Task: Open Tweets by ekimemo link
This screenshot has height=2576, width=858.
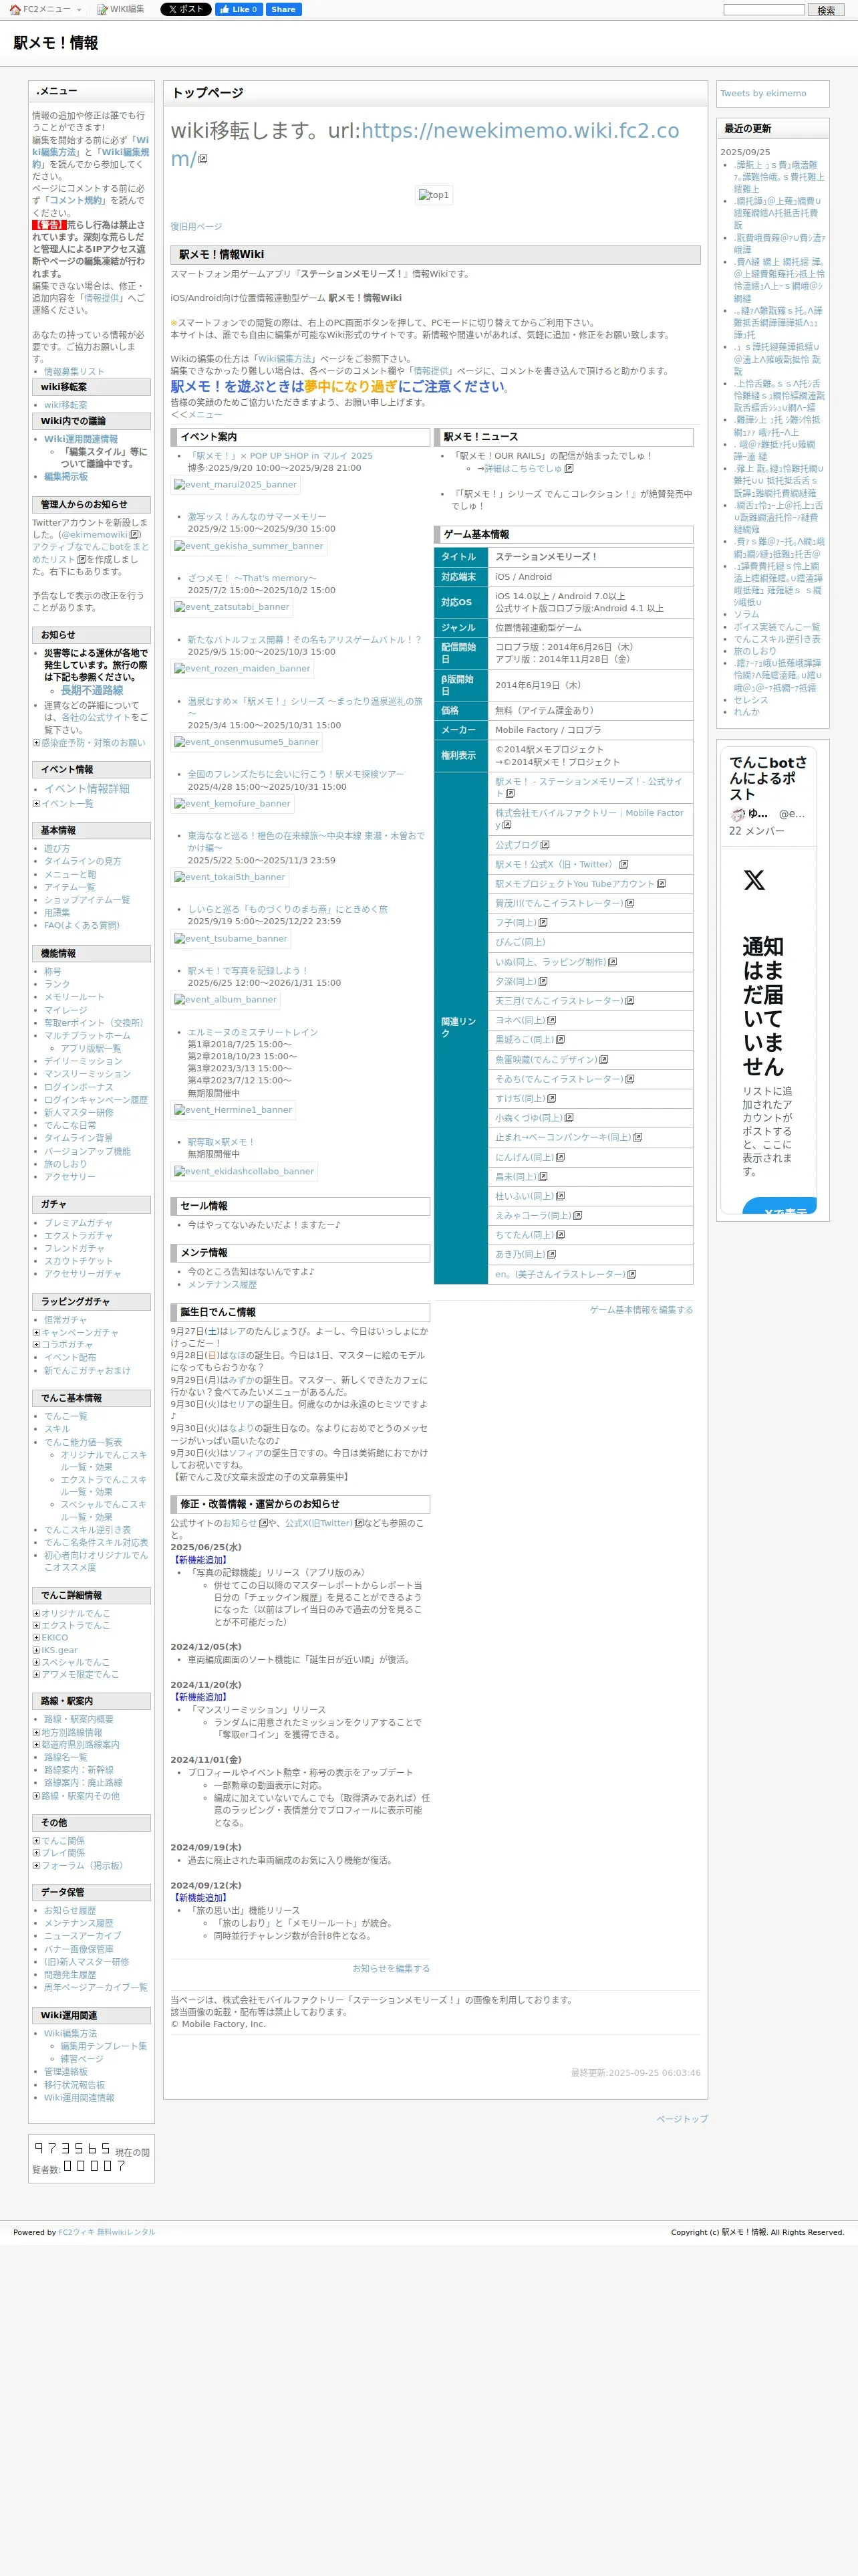Action: (763, 93)
